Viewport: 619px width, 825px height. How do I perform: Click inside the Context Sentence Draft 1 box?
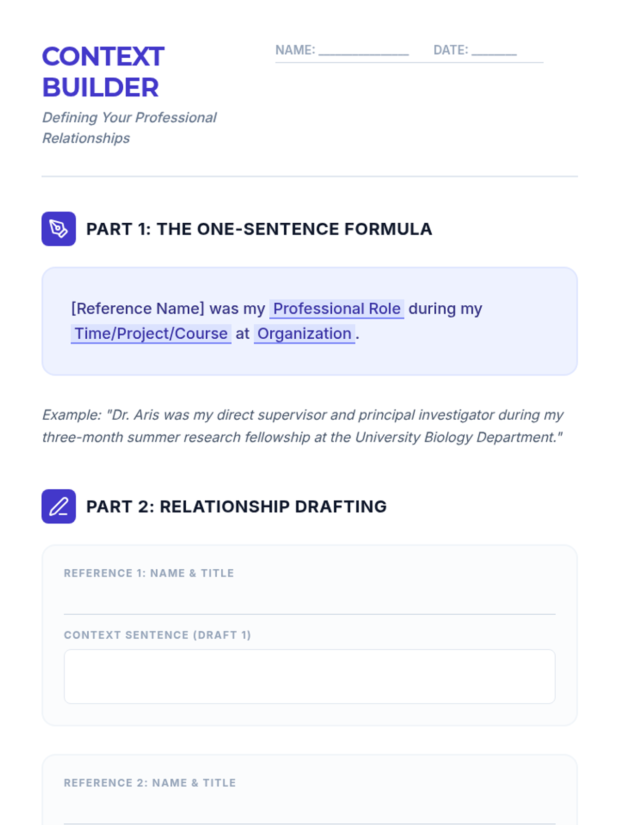click(x=309, y=676)
